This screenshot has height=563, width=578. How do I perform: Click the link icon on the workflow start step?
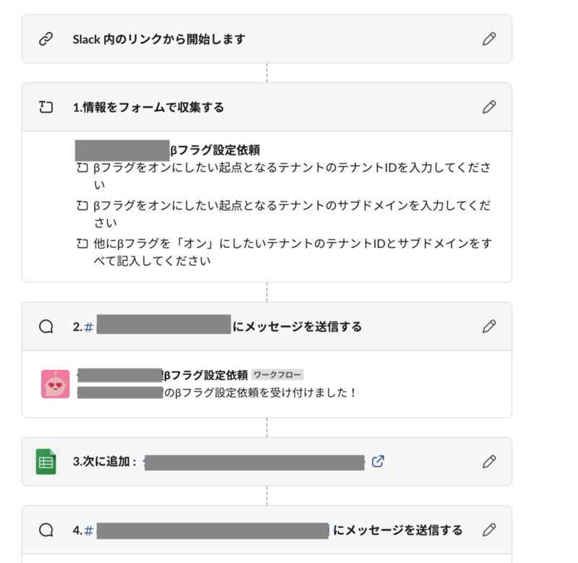tap(46, 39)
